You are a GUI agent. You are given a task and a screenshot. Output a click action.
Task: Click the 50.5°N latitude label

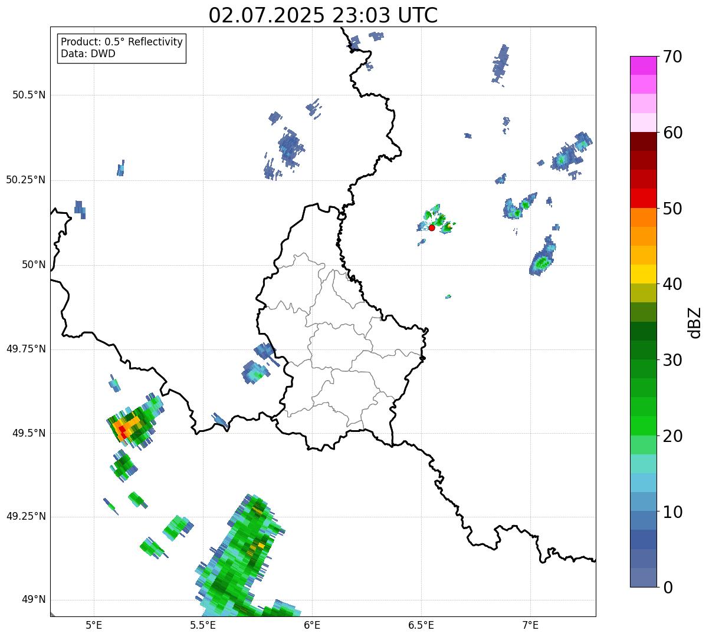pos(29,95)
